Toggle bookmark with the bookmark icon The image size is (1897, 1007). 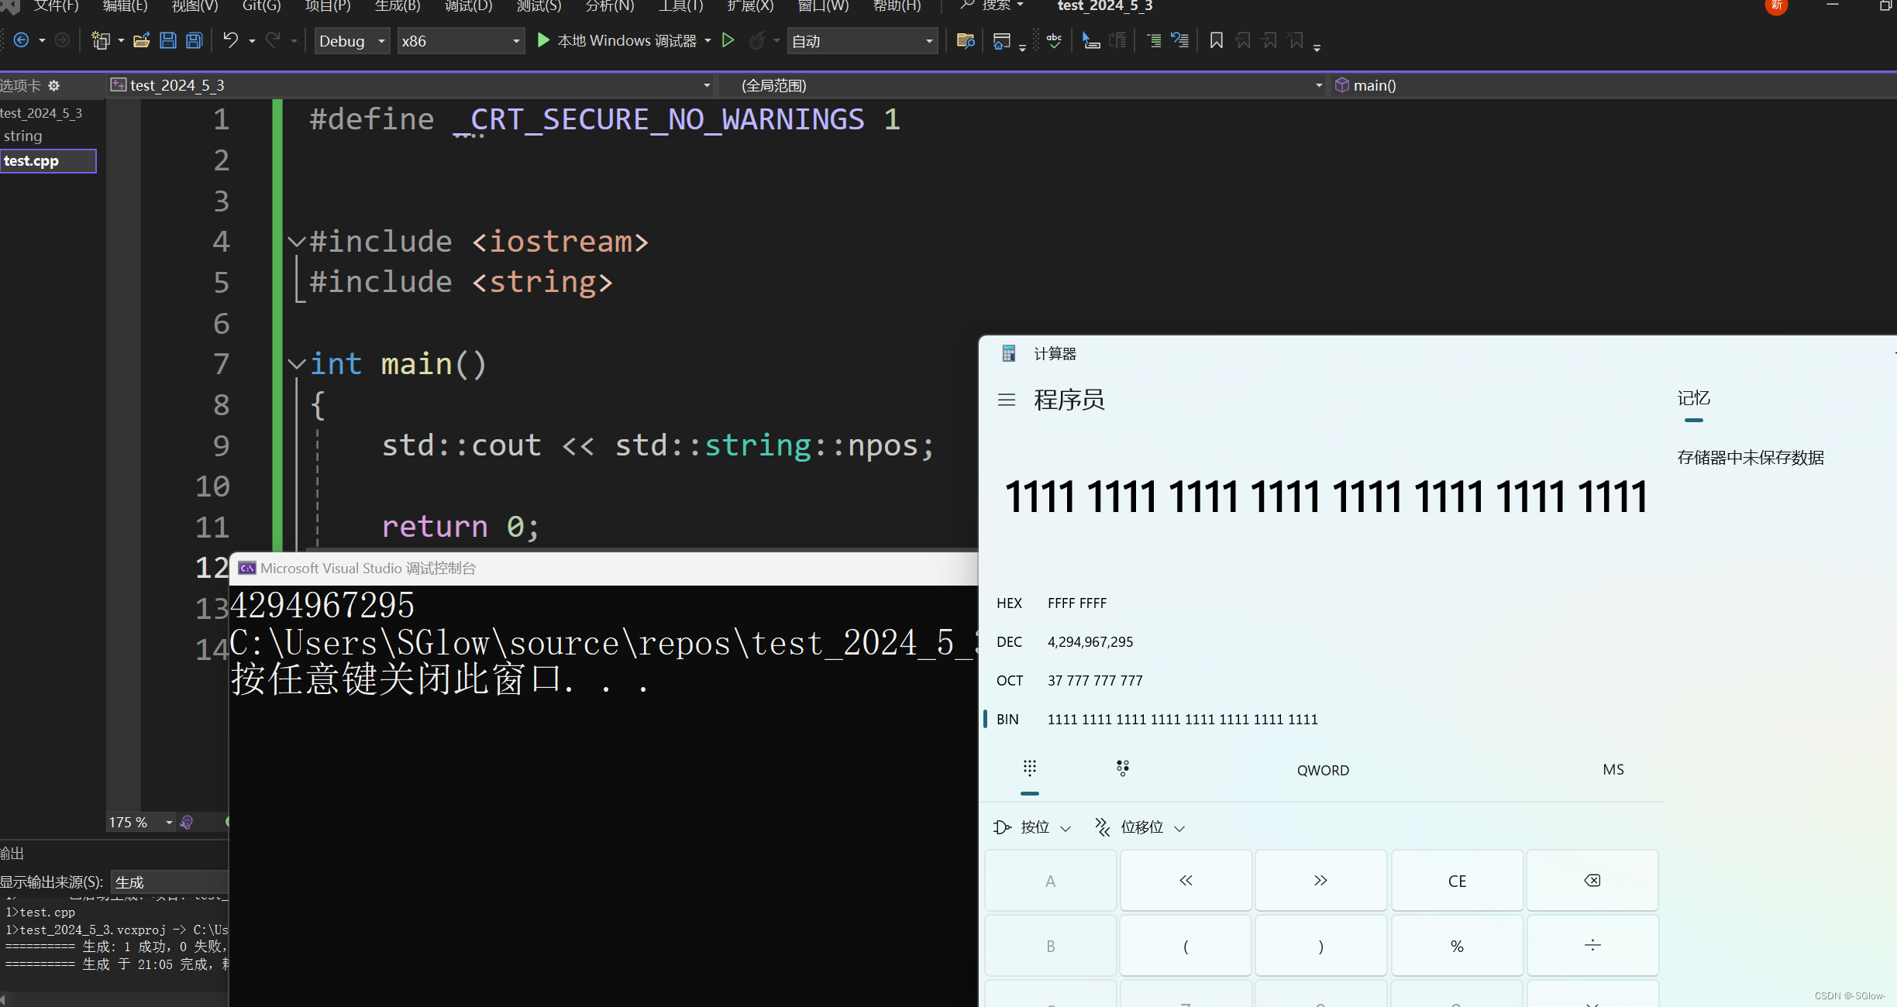point(1216,40)
